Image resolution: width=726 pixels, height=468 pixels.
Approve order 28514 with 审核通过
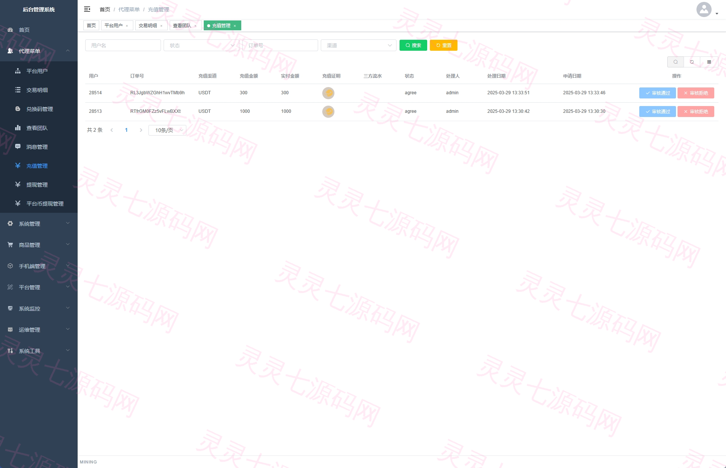657,93
